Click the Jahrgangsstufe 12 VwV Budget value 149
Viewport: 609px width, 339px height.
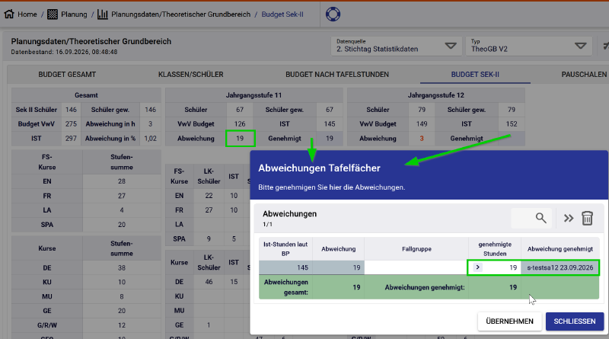[422, 124]
